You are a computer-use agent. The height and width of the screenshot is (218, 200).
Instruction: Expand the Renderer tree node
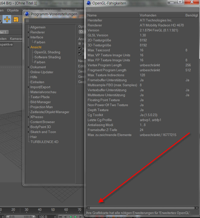coord(28,32)
